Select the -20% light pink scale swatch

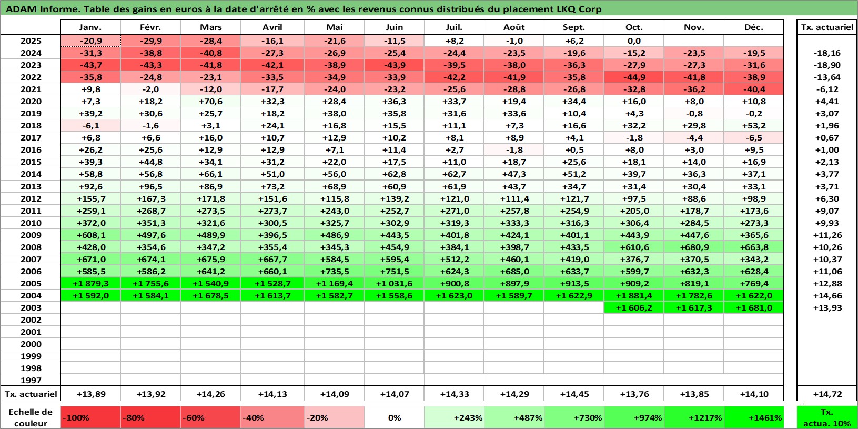334,417
